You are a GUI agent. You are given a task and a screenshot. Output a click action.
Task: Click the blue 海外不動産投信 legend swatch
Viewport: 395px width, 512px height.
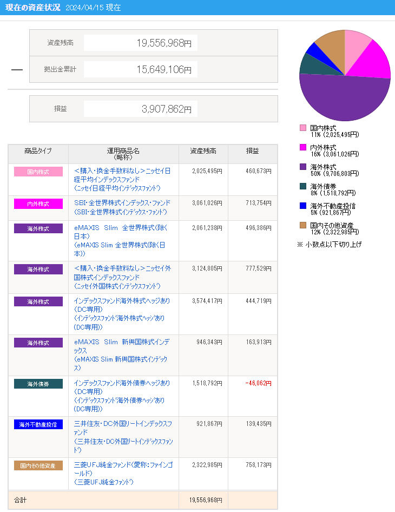pos(303,206)
